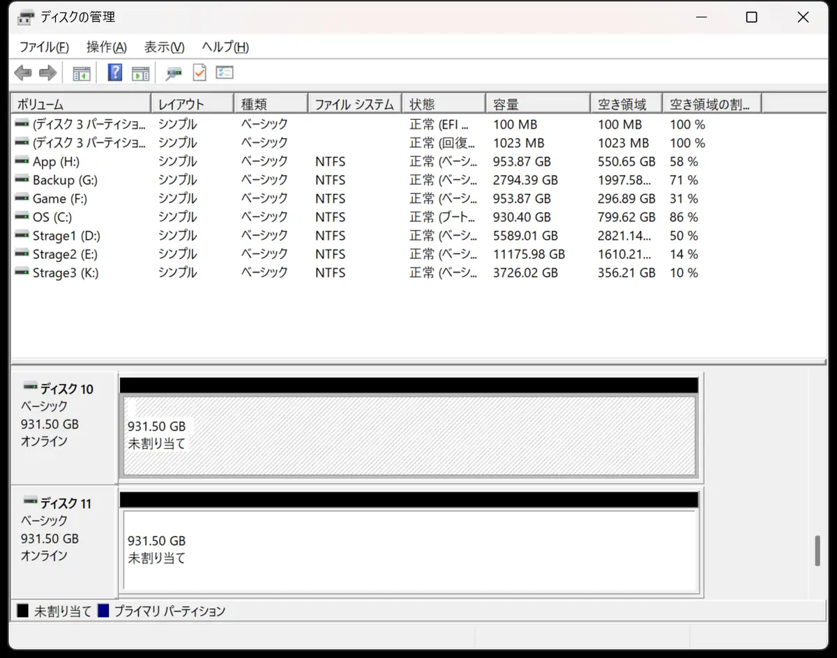Click the disk icon beside ディスク 11
The height and width of the screenshot is (658, 837).
(x=30, y=501)
